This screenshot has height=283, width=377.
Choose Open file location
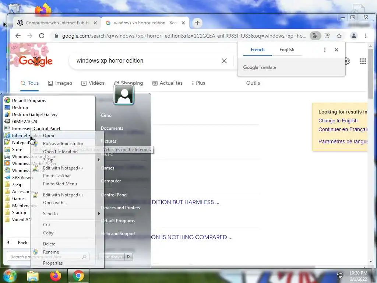67,152
